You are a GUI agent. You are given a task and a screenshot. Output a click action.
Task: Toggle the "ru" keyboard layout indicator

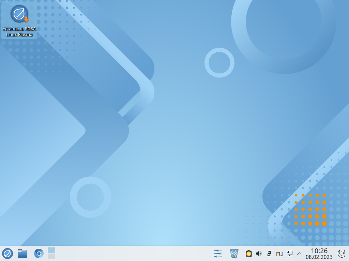point(279,254)
